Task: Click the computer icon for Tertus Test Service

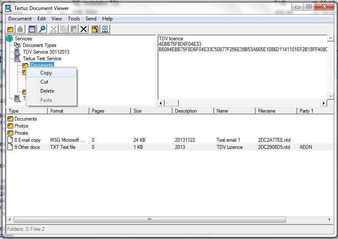Action: point(17,59)
